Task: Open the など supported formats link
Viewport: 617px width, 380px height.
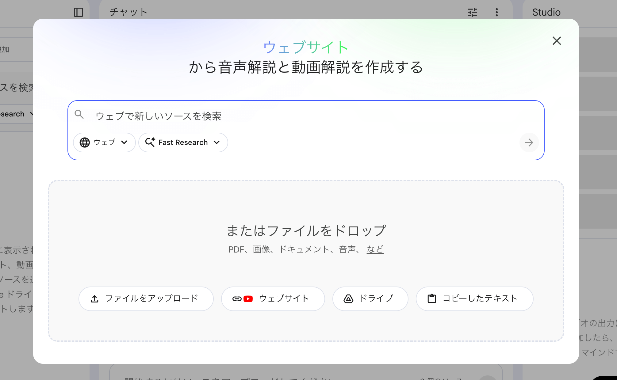Action: [x=375, y=249]
